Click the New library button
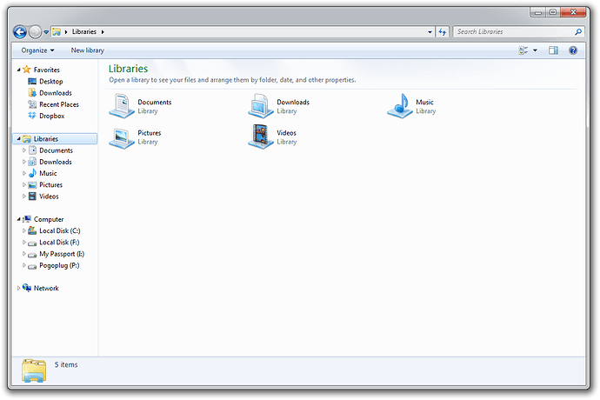 coord(87,50)
